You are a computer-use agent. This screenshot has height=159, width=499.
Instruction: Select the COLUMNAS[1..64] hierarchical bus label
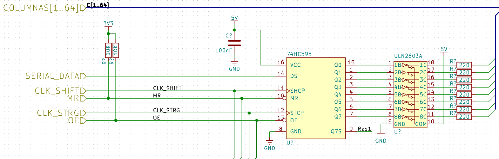(44, 8)
